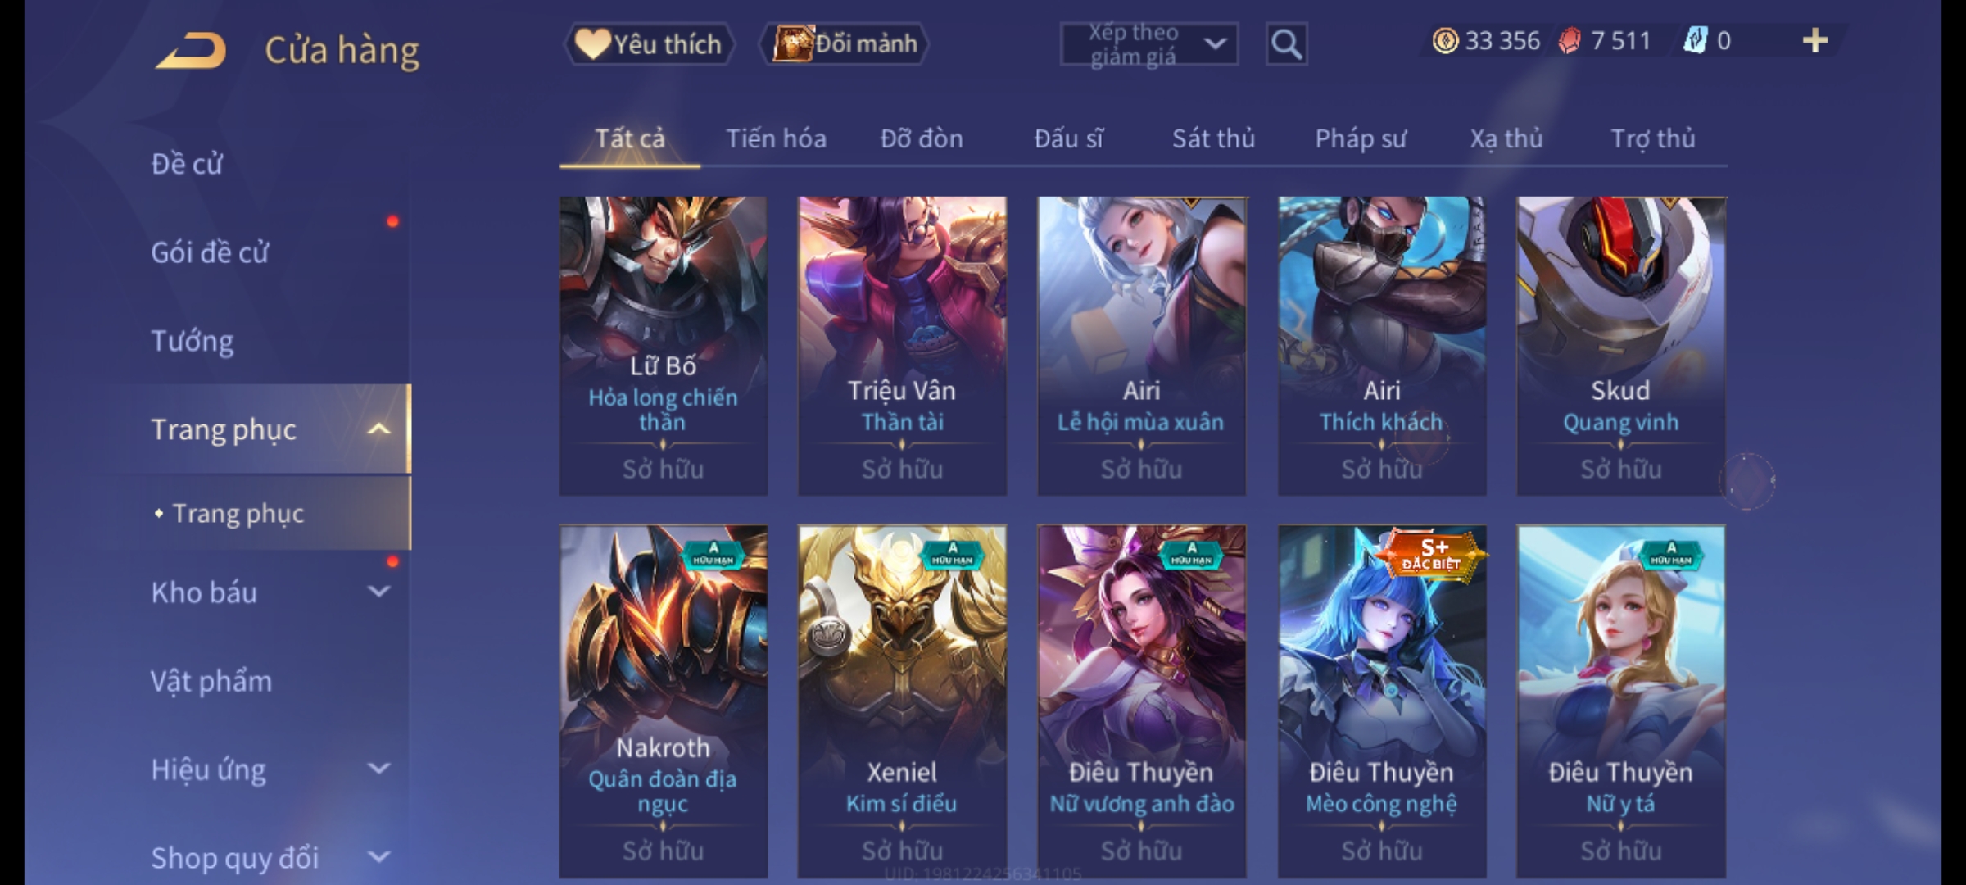Expand the Kho báu sidebar section
Viewport: 1966px width, 885px height.
[378, 592]
